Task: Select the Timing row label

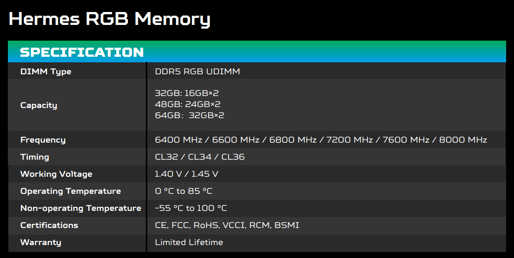Action: click(35, 157)
